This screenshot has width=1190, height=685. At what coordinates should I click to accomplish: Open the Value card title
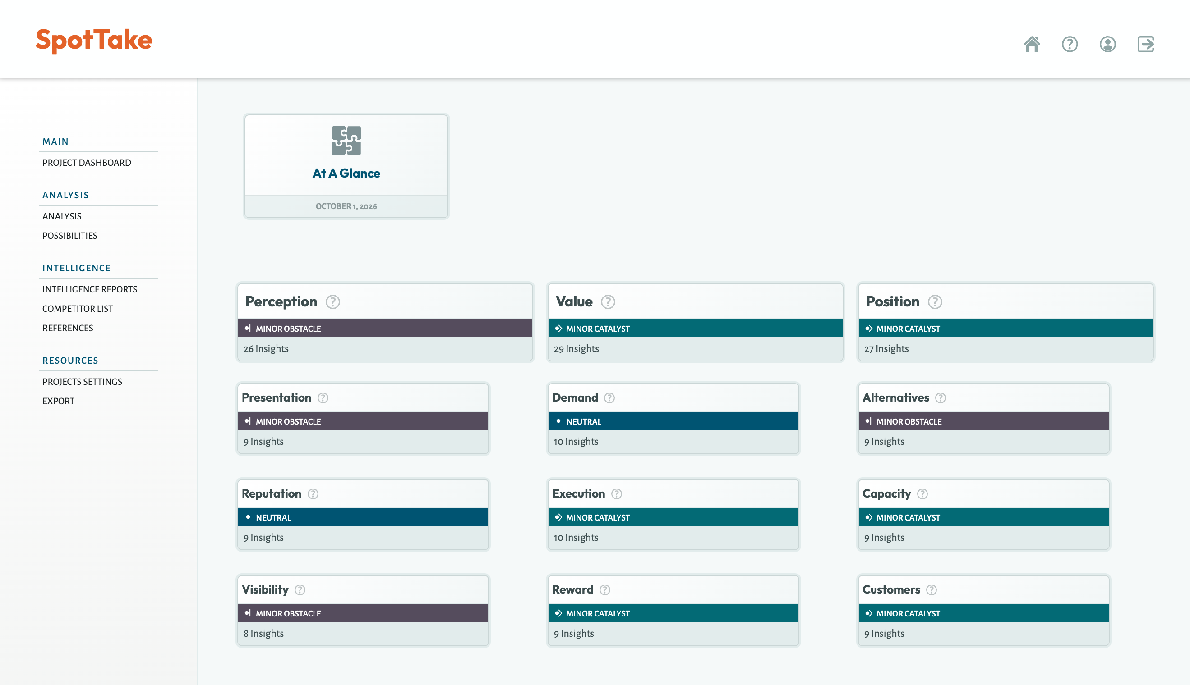[x=574, y=301]
